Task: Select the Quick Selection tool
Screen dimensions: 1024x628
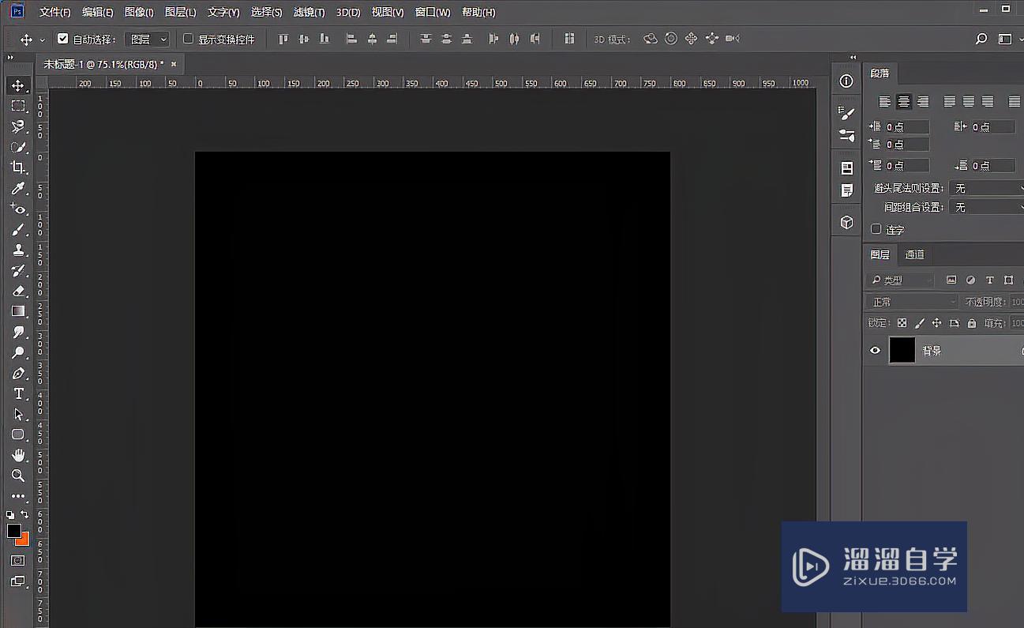Action: point(17,147)
